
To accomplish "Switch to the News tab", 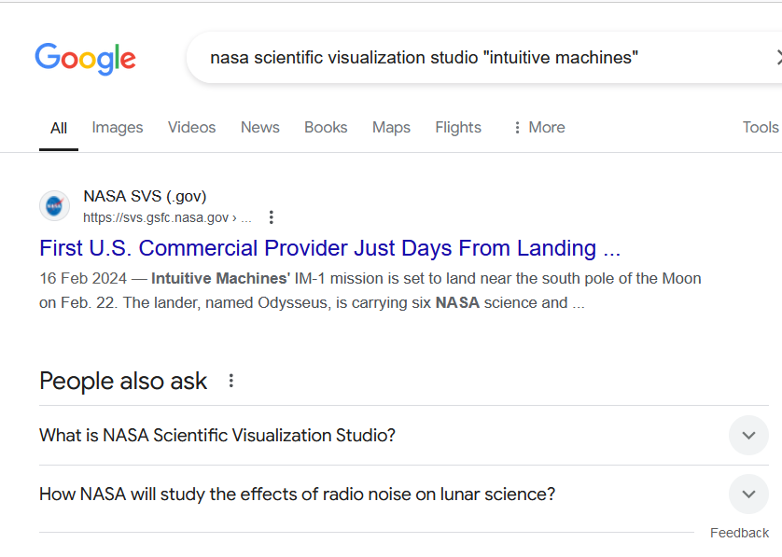I will (x=259, y=128).
